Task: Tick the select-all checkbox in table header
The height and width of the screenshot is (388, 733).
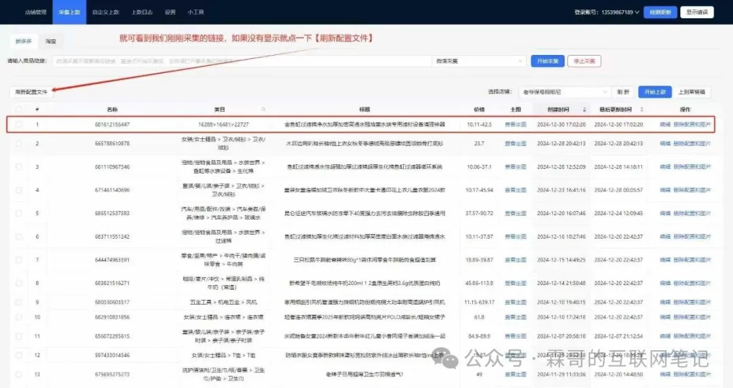Action: pos(19,110)
